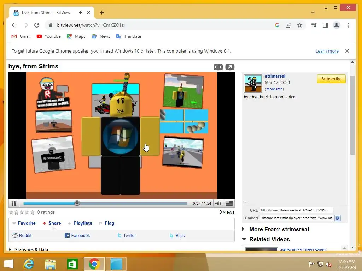Open the awesome screen saver related video
The width and height of the screenshot is (362, 271).
click(x=303, y=249)
